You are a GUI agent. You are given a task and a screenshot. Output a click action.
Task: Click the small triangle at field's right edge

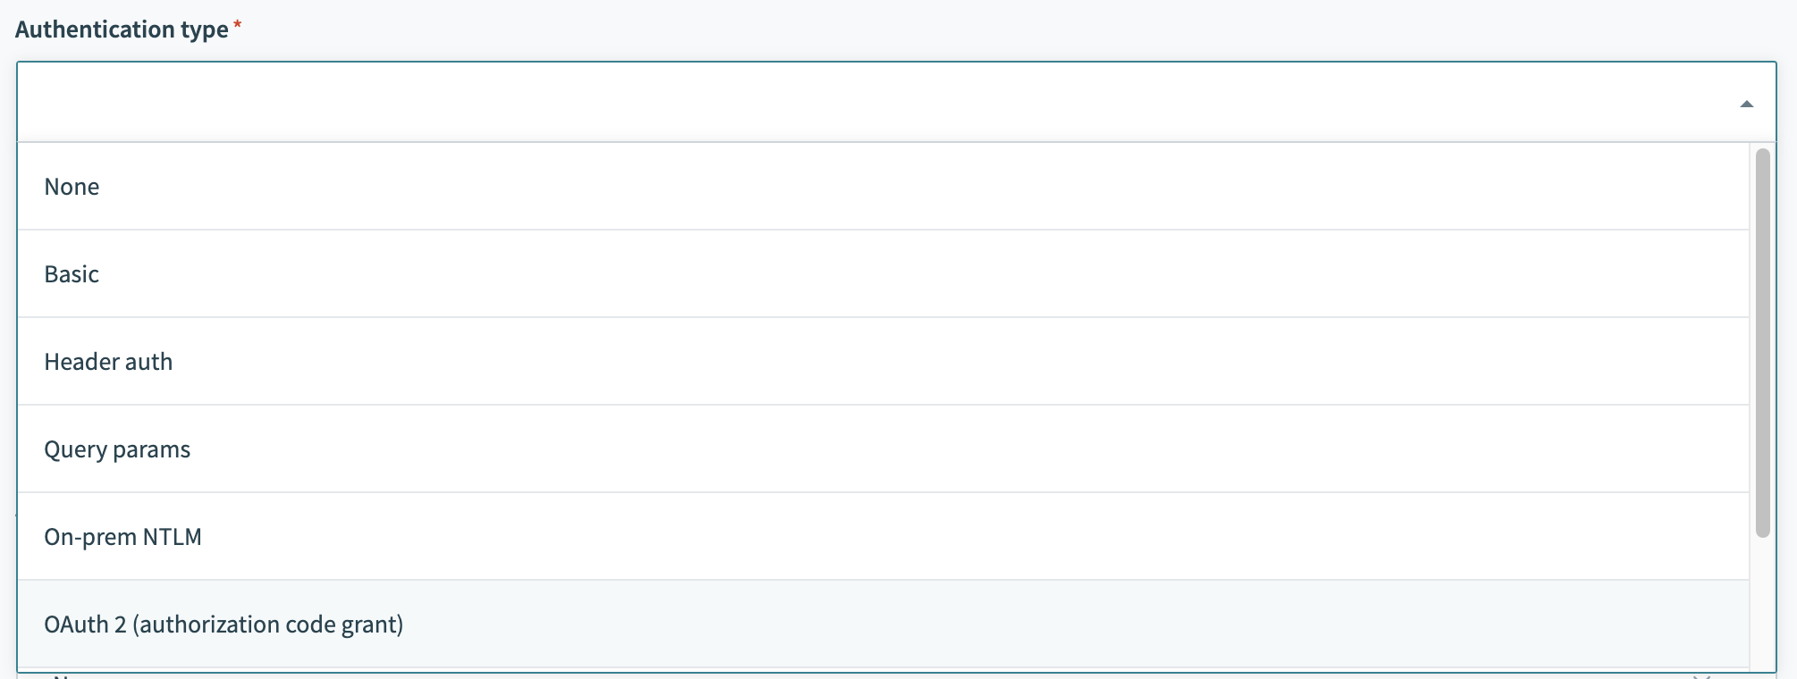[x=1746, y=105]
